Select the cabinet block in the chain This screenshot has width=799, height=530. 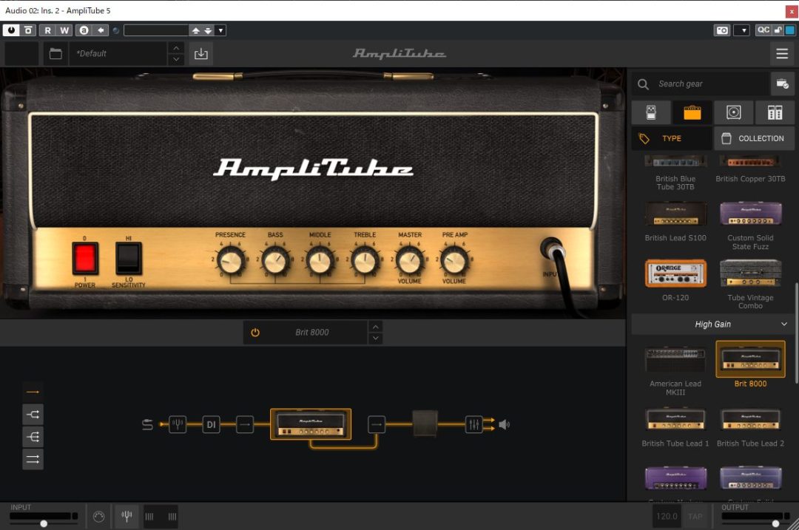coord(425,424)
